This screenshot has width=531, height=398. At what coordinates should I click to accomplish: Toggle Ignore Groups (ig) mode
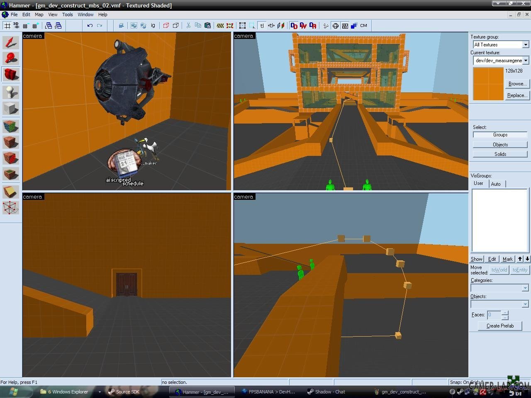153,26
